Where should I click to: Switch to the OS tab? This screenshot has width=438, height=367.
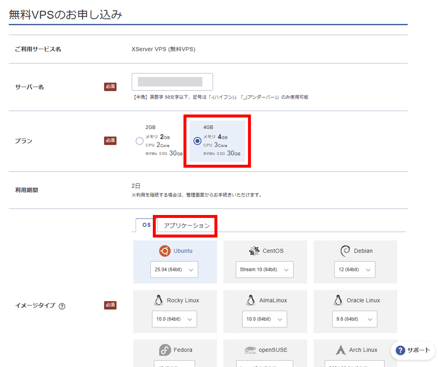[x=146, y=225]
